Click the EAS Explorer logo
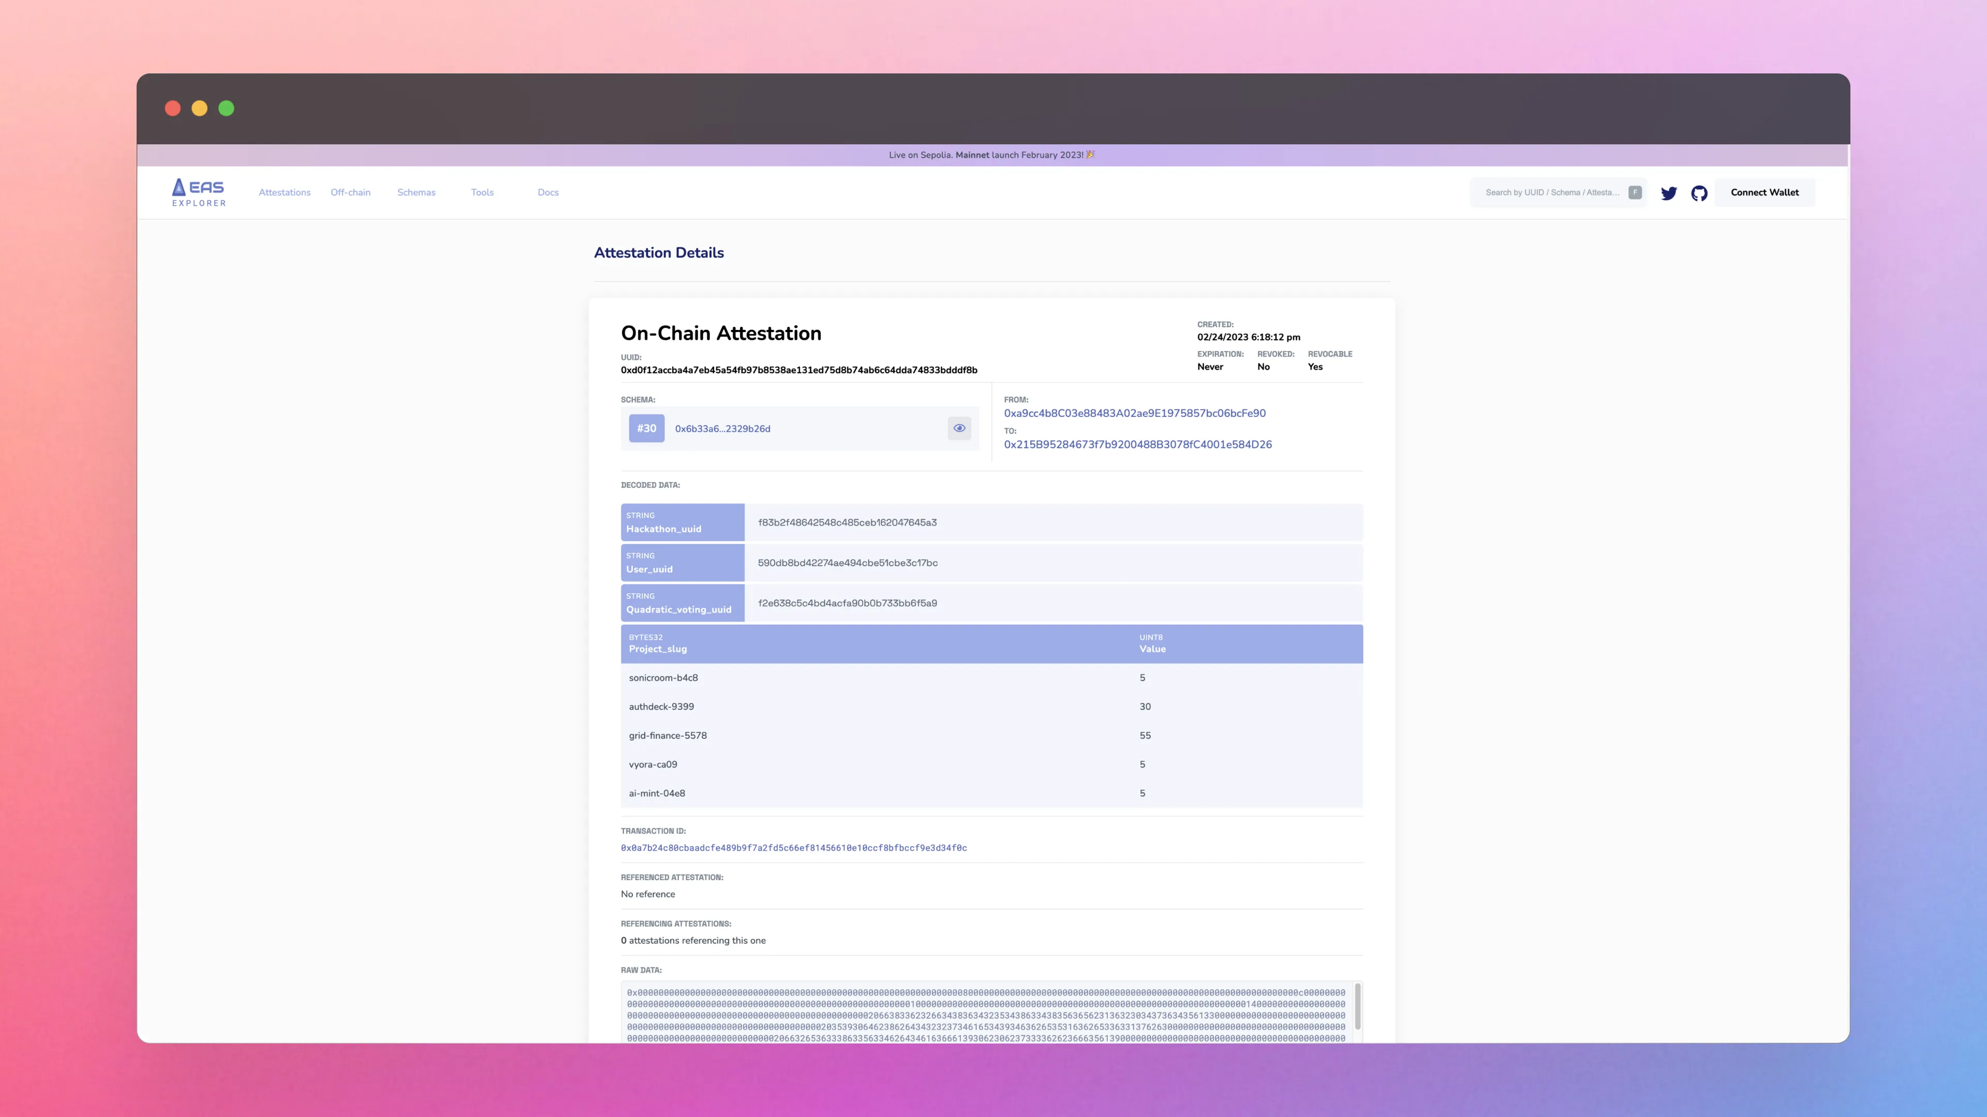Screen dimensions: 1987x1117 point(199,193)
